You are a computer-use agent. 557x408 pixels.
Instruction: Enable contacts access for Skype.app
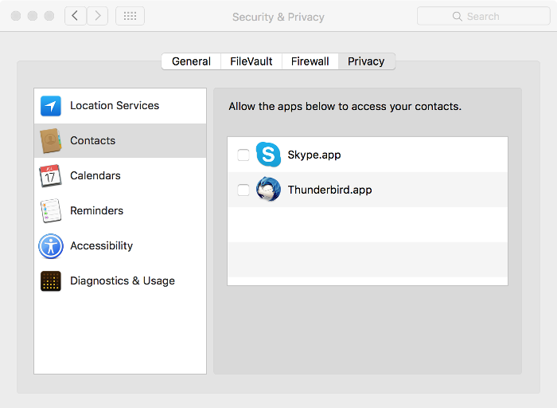point(243,155)
